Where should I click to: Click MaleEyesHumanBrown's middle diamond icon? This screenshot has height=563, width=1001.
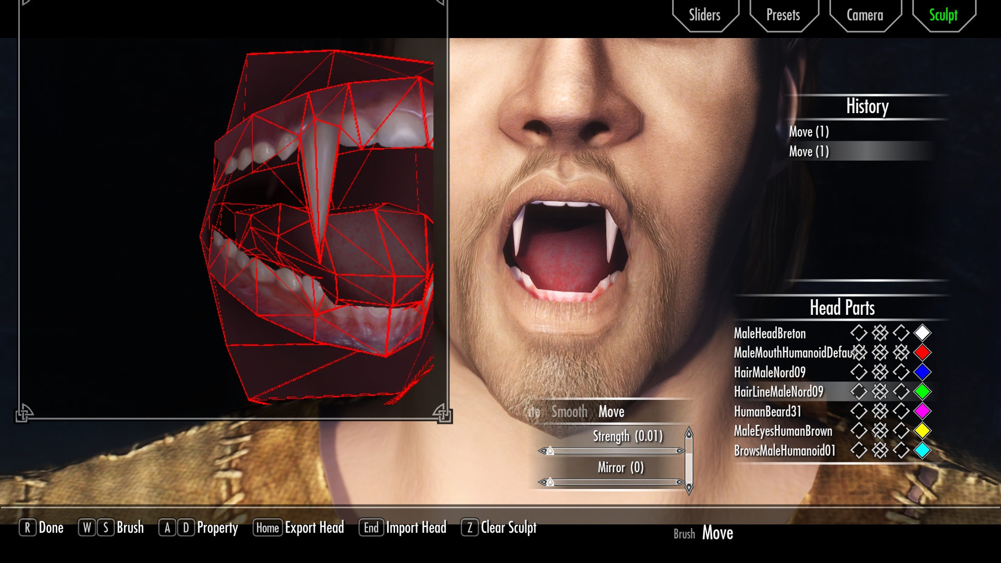click(880, 431)
